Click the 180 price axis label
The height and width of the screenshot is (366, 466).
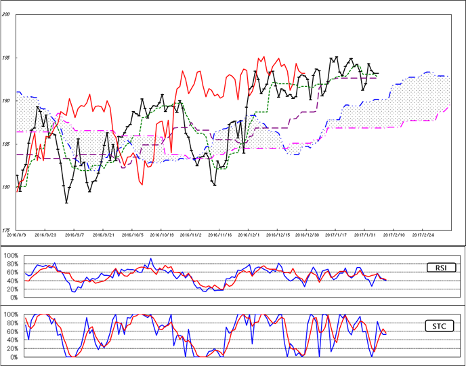[x=5, y=188]
